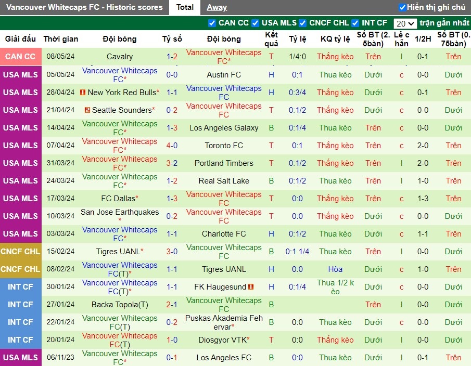471x366 pixels.
Task: Open Puskas Akademia Fehervar team link
Action: coord(224,322)
